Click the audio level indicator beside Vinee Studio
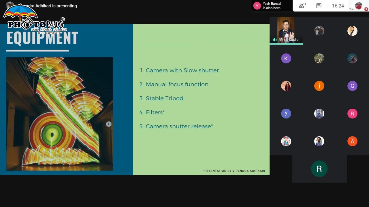This screenshot has width=369, height=207. [274, 40]
